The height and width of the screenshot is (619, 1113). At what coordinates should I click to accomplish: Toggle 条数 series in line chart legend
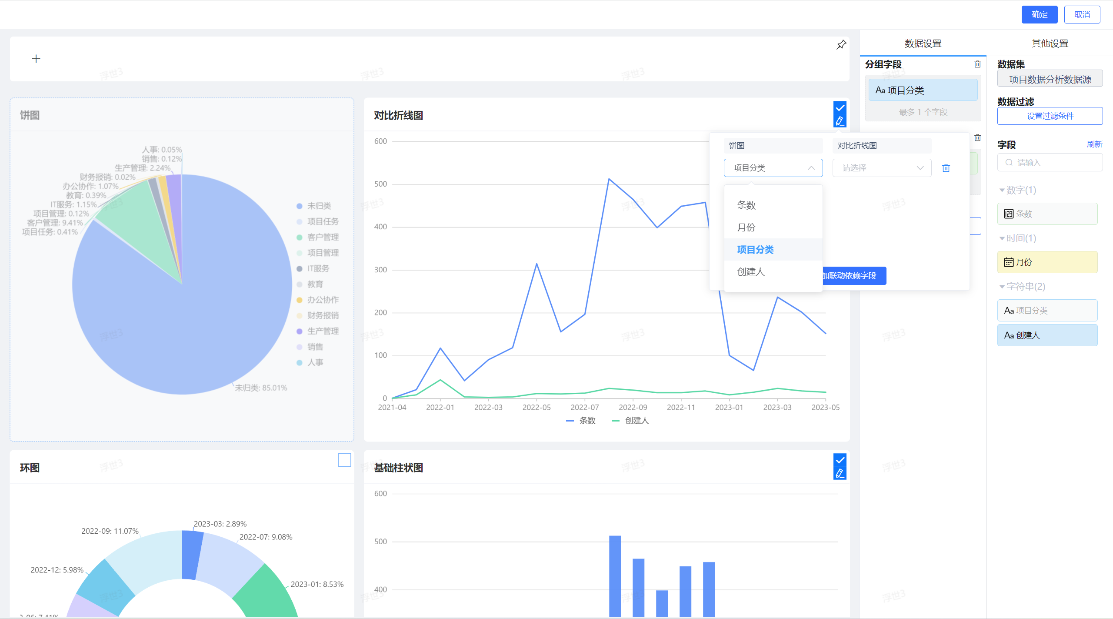pos(581,421)
